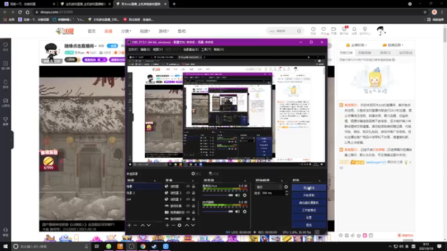447x251 pixels.
Task: Click 设置 button in OBS controls
Action: (309, 218)
